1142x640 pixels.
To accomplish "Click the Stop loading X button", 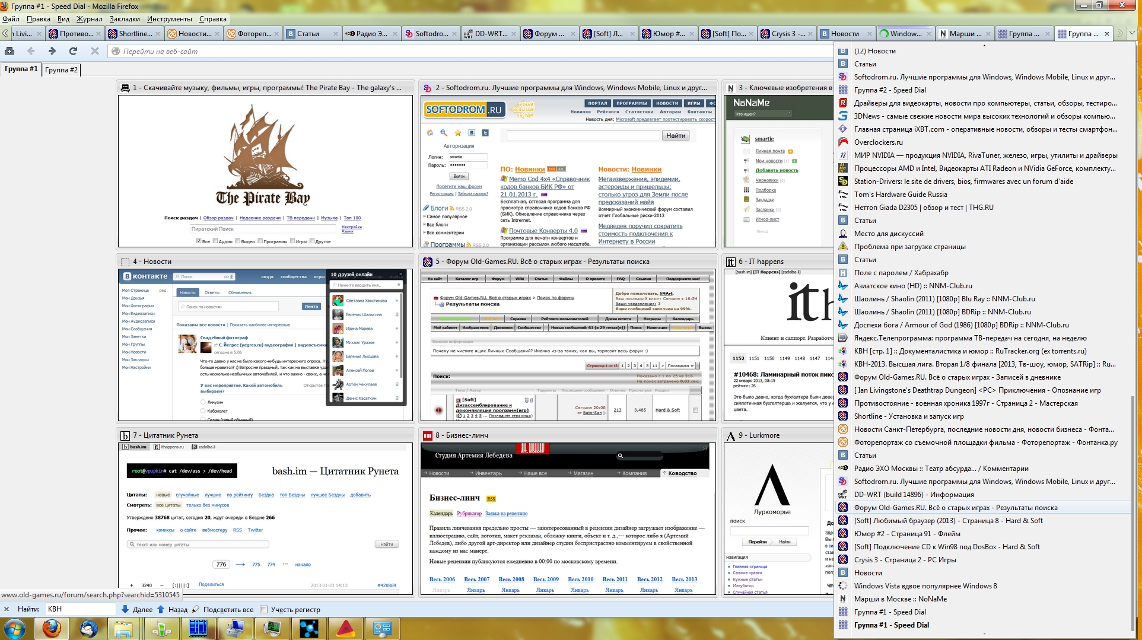I will 94,51.
